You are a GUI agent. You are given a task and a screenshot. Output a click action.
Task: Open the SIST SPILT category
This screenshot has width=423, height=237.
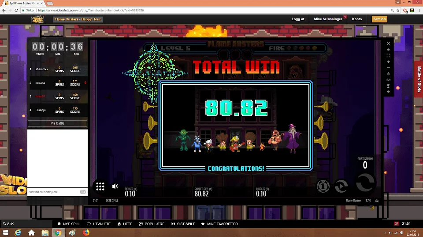(x=182, y=224)
